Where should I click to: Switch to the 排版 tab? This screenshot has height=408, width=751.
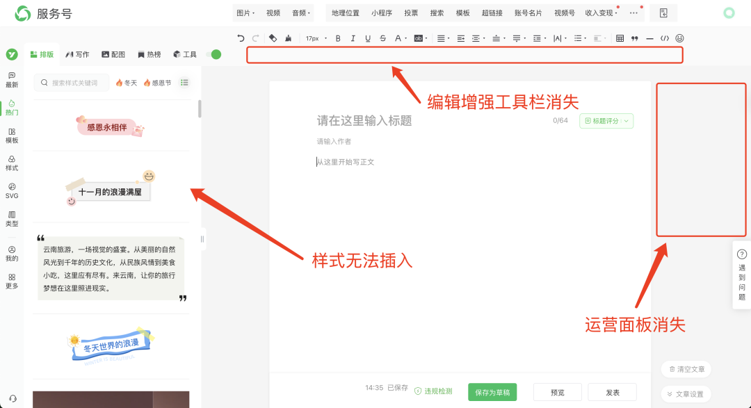(x=42, y=54)
